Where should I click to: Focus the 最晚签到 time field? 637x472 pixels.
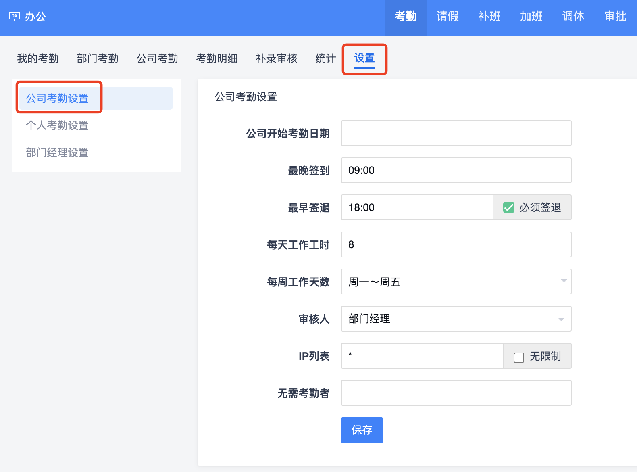(x=456, y=170)
